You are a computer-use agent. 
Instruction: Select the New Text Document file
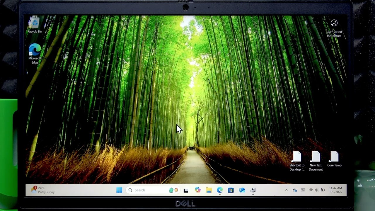(316, 161)
